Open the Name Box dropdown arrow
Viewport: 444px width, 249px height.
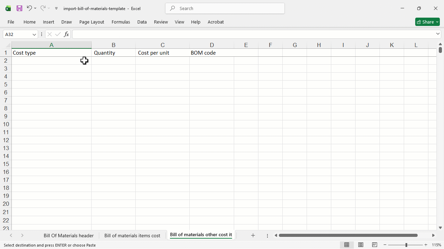coord(34,34)
